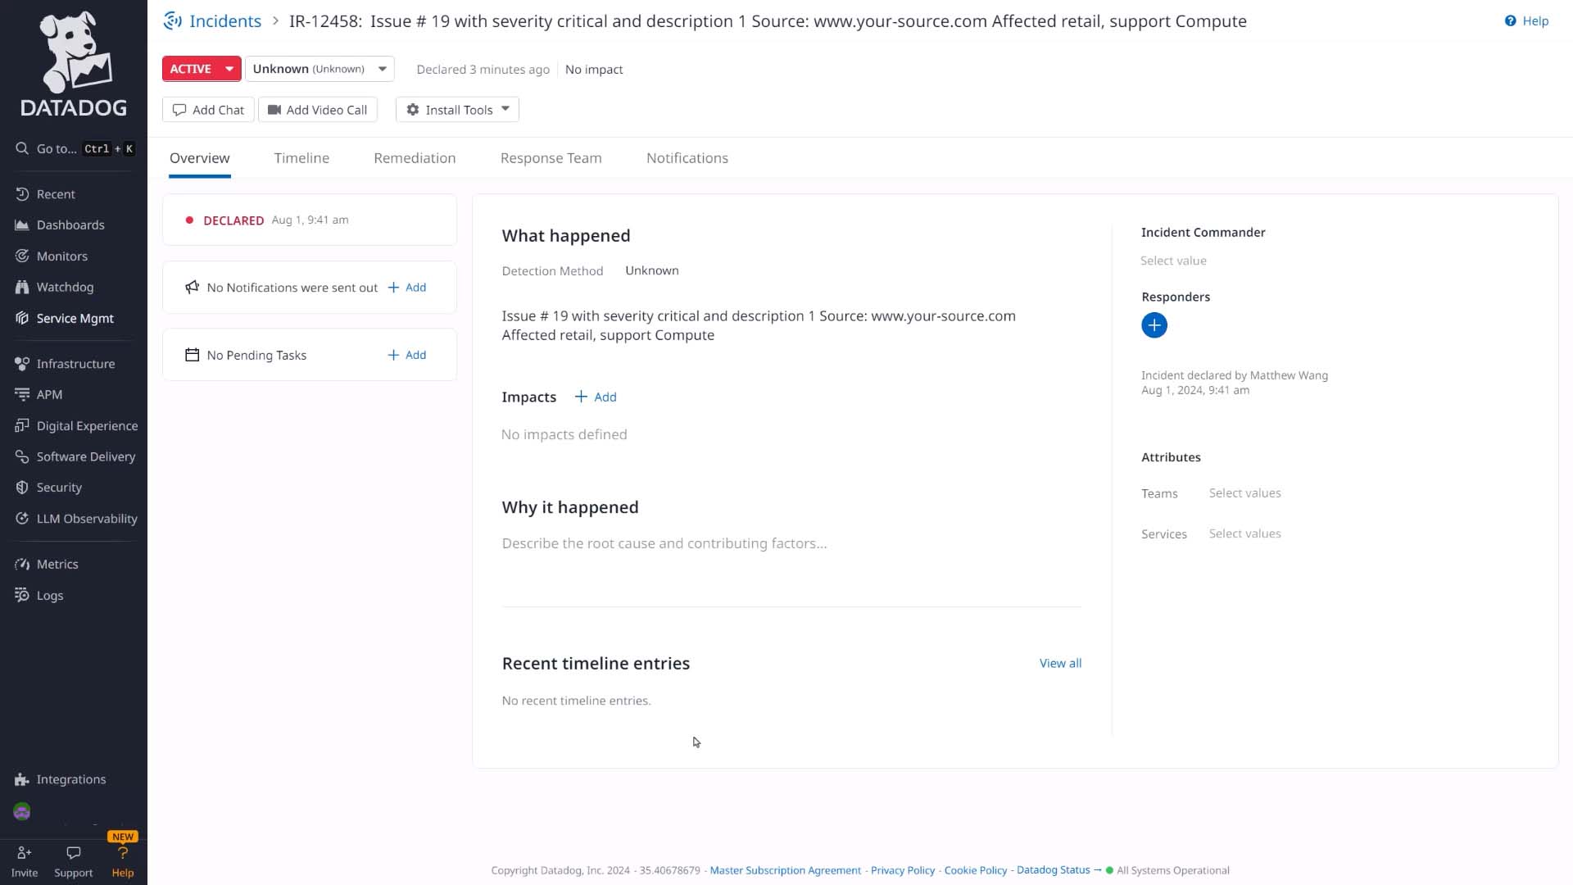1573x885 pixels.
Task: Add a notification
Action: (407, 288)
